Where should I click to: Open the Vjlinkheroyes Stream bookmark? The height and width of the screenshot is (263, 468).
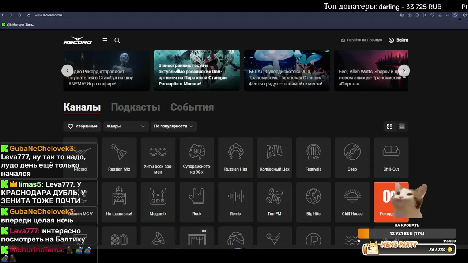click(x=18, y=24)
